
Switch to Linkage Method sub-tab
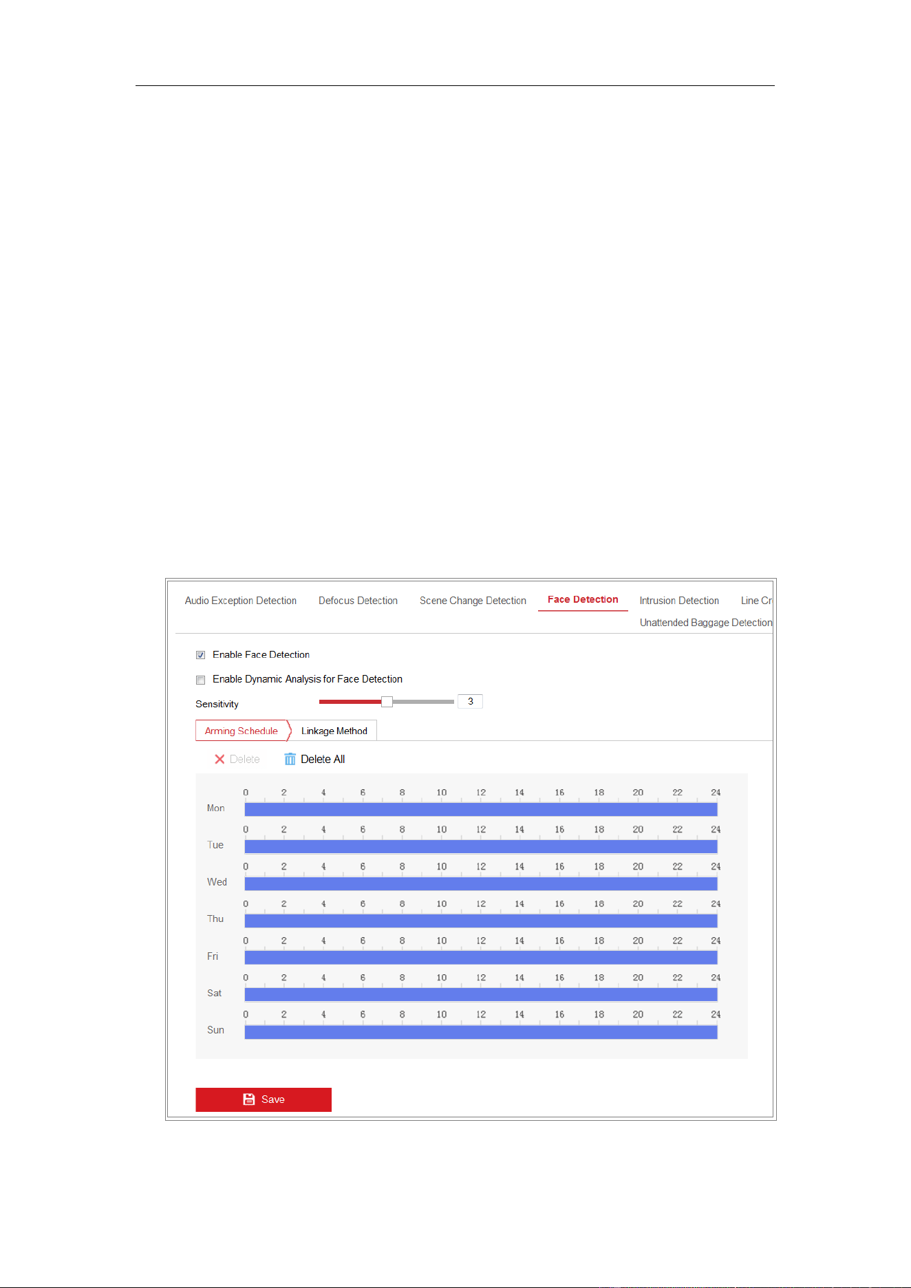click(x=334, y=731)
